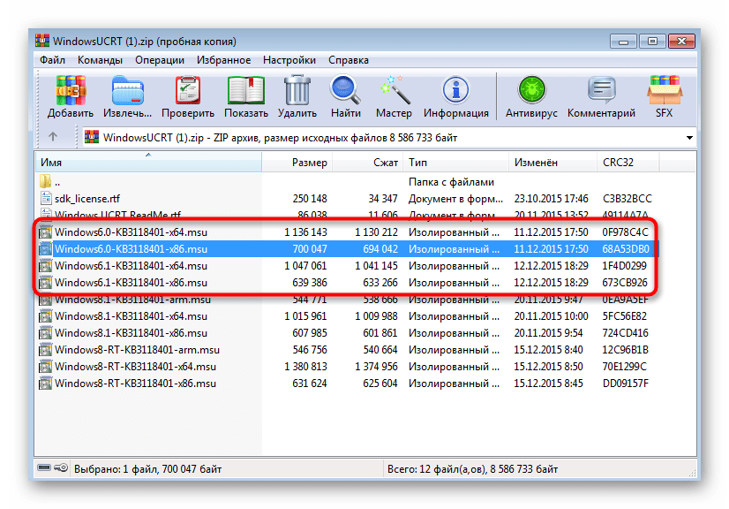Select file name Windows6.1-KB3118401-x86.msu
This screenshot has height=509, width=729.
pyautogui.click(x=131, y=282)
